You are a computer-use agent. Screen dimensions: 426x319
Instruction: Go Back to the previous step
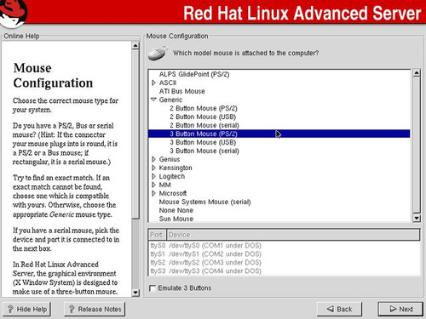(x=339, y=309)
